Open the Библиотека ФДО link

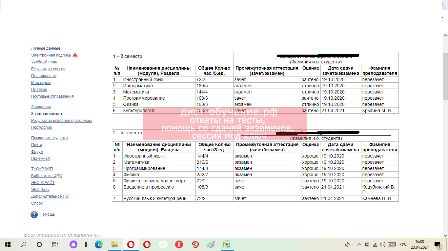pos(47,176)
